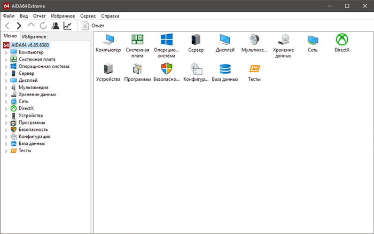The image size is (374, 234).
Task: Select Тесты in the sidebar tree
Action: coord(25,151)
